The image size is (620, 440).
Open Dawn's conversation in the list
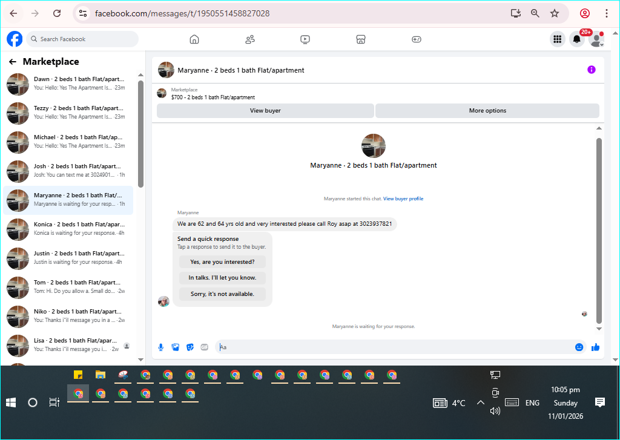coord(68,84)
